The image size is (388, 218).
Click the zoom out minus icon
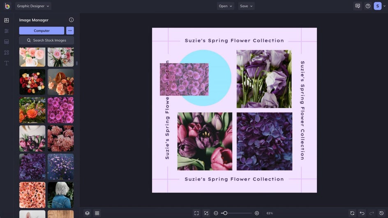click(216, 213)
